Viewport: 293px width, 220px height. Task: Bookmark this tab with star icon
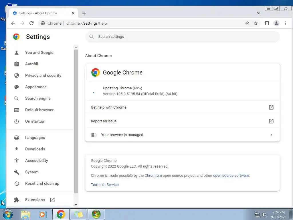(256, 23)
